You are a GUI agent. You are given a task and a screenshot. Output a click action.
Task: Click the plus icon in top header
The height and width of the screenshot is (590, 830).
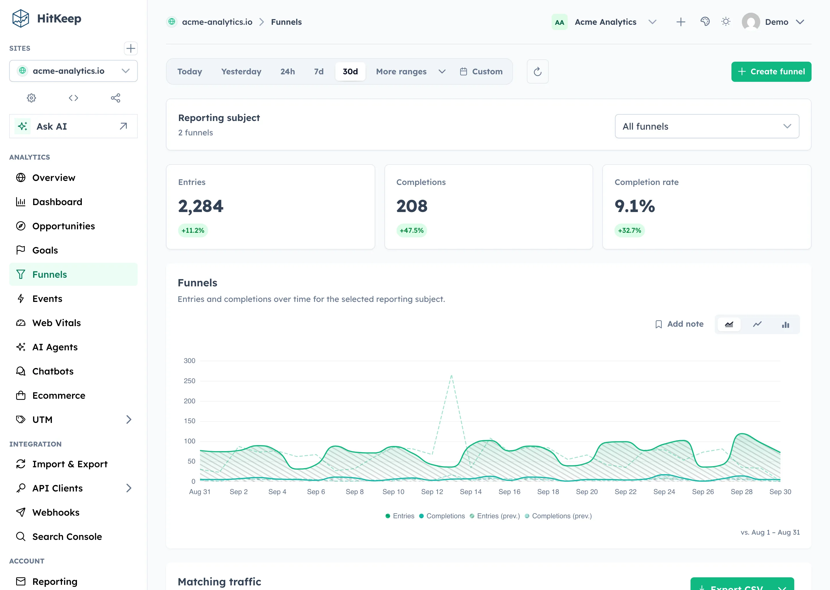tap(681, 22)
